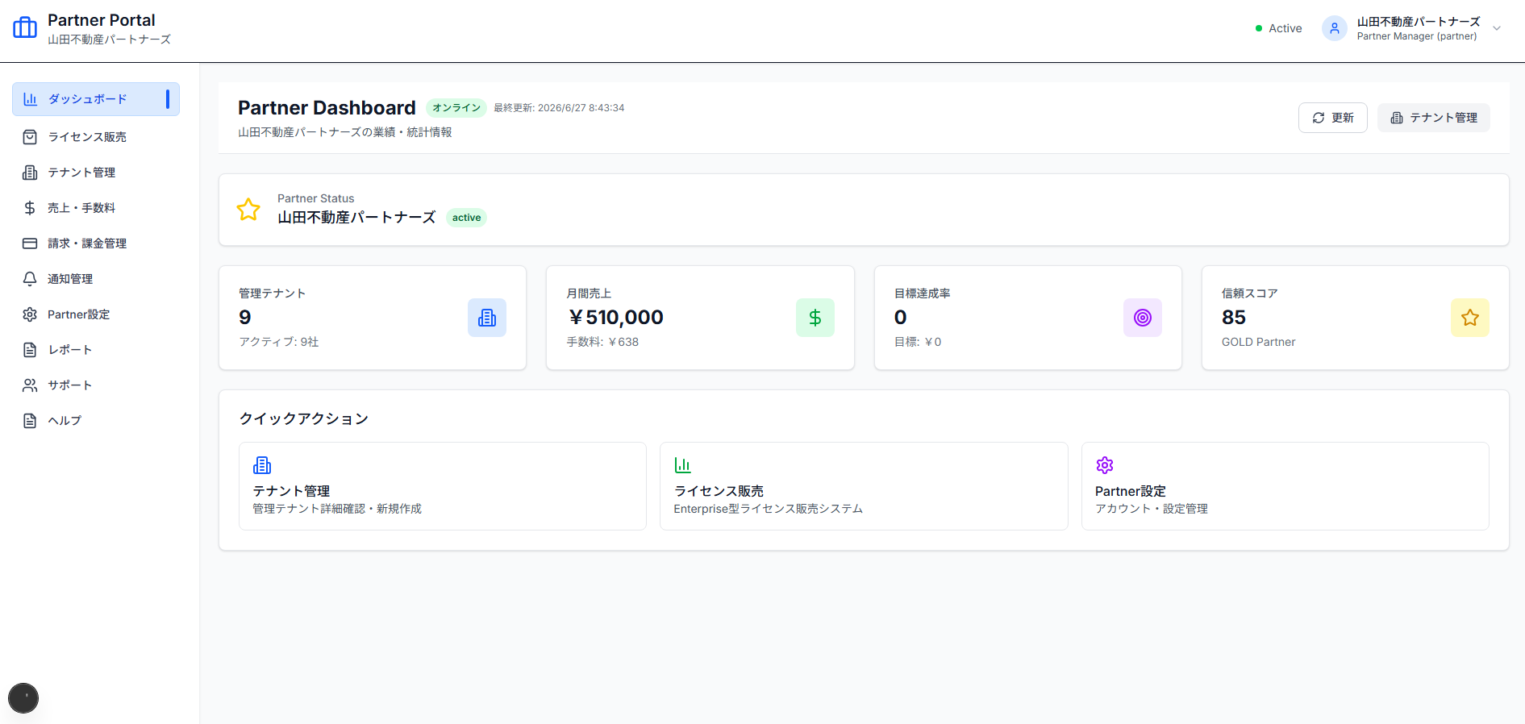Go to 売上・手数料 in sidebar
The height and width of the screenshot is (724, 1525).
(96, 208)
